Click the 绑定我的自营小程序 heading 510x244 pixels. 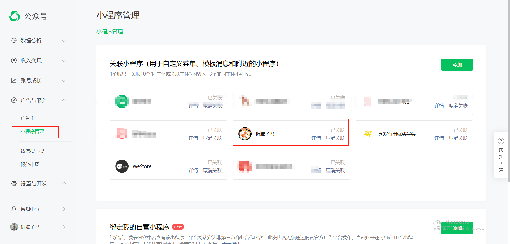pyautogui.click(x=139, y=227)
